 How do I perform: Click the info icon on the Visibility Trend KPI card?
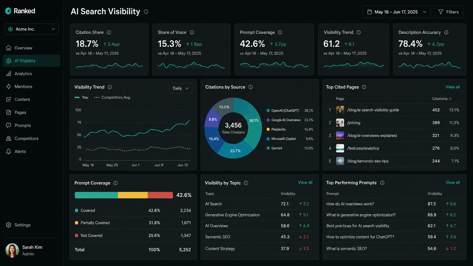[x=359, y=33]
